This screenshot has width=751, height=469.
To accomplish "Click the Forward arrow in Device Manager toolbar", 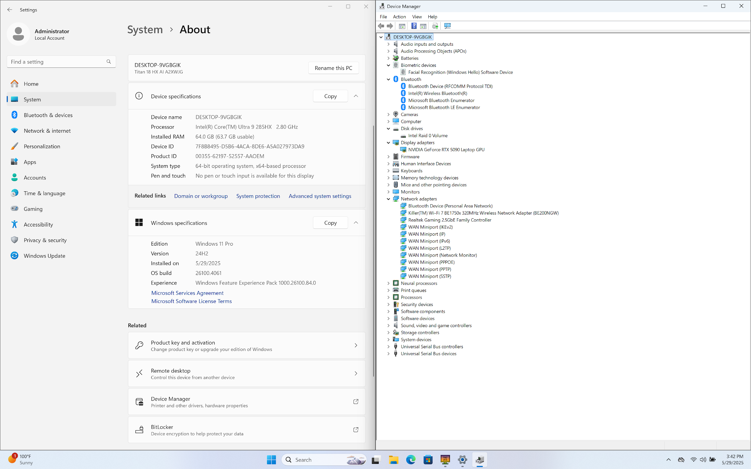I will coord(390,26).
